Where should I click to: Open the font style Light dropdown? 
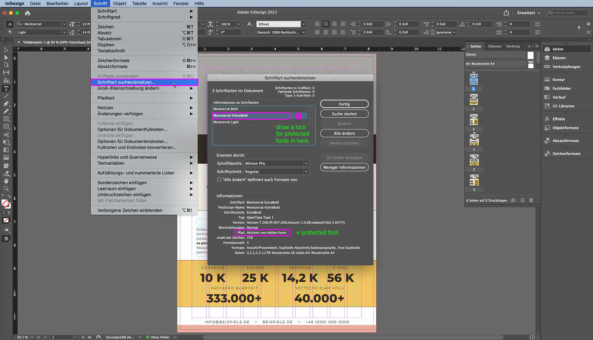64,32
